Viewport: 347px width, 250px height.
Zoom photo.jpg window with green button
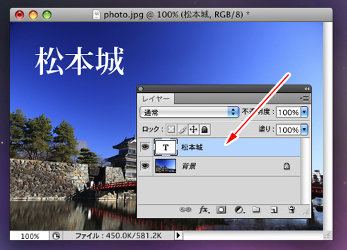pyautogui.click(x=47, y=15)
